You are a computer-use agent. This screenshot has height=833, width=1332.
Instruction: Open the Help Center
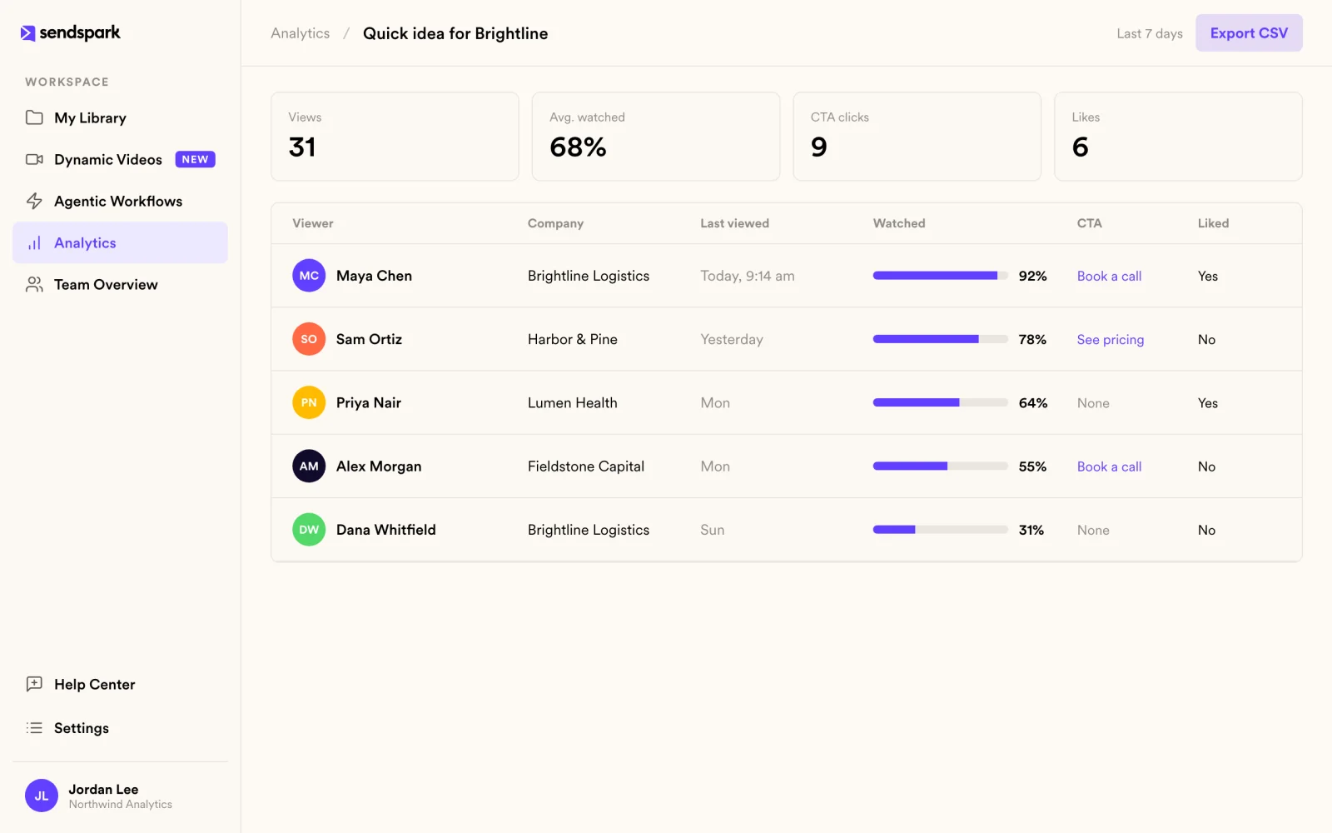pos(120,684)
